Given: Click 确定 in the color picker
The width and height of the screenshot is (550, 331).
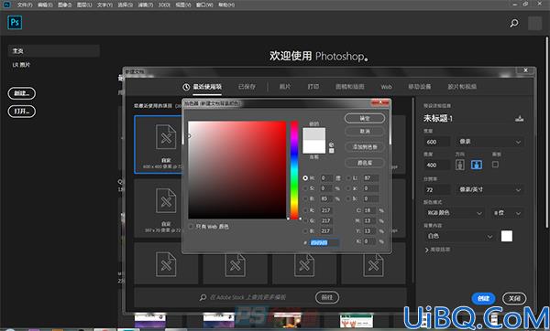Looking at the screenshot, I should (365, 118).
